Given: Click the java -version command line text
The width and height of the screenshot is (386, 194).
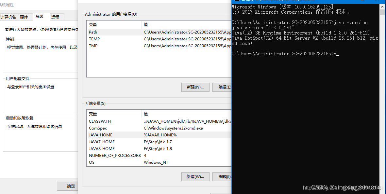Looking at the screenshot, I should pos(351,22).
